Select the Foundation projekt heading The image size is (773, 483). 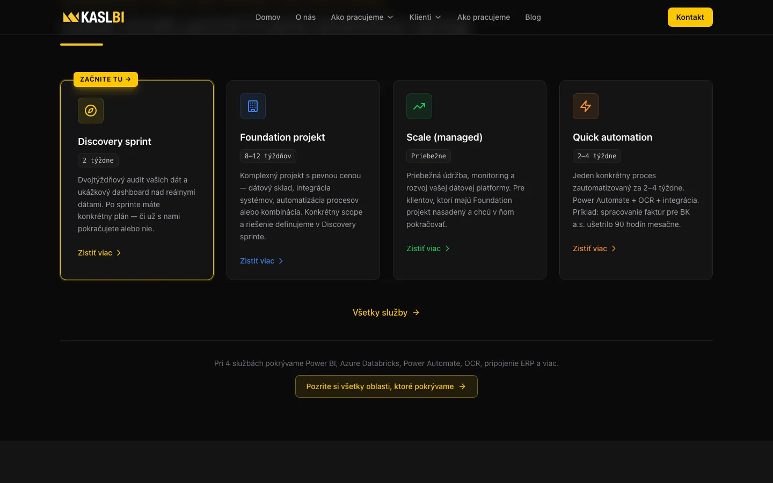pyautogui.click(x=282, y=137)
